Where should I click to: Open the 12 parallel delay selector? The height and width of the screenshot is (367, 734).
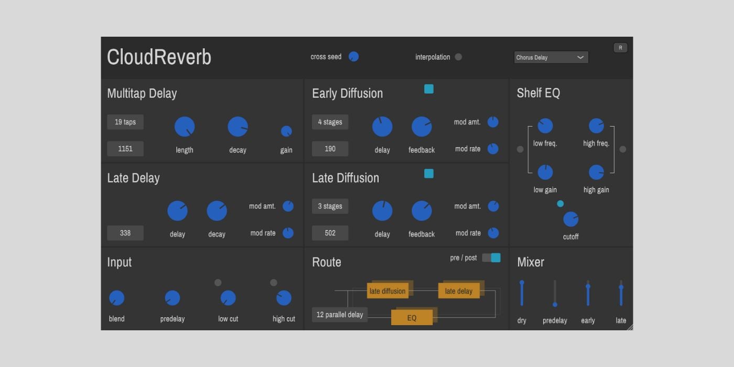pos(340,315)
